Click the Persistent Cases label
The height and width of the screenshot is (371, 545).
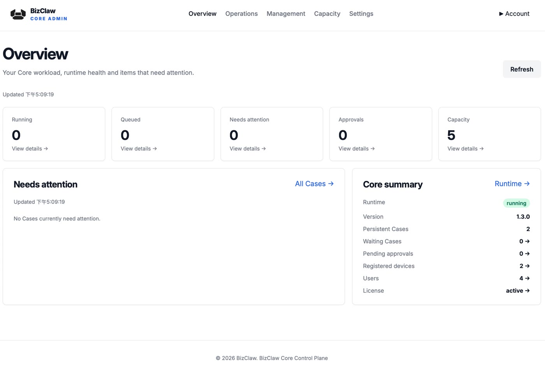pos(386,229)
